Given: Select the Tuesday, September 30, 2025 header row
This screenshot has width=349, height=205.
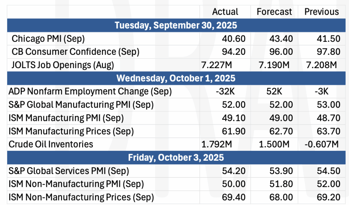Looking at the screenshot, I should pos(176,25).
